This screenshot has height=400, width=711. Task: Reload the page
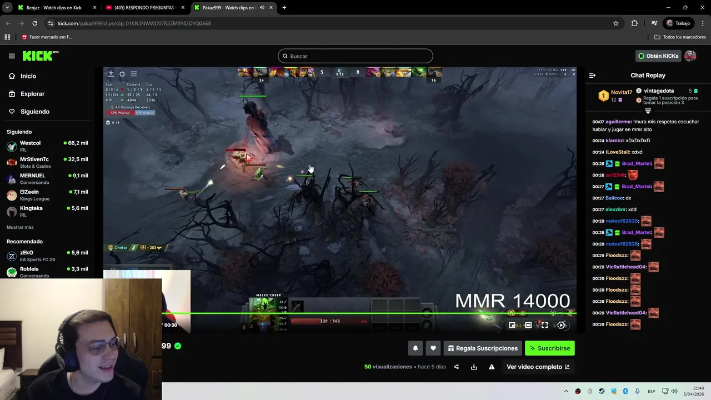(x=34, y=23)
